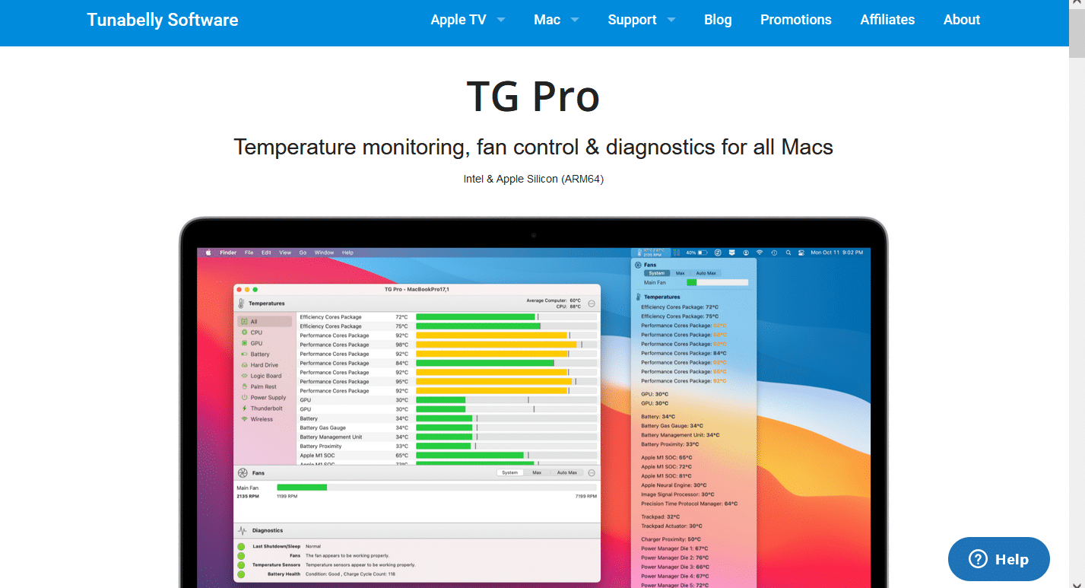The image size is (1085, 588).
Task: Click the green Last Shutdown/Sleep status indicator
Action: [241, 546]
